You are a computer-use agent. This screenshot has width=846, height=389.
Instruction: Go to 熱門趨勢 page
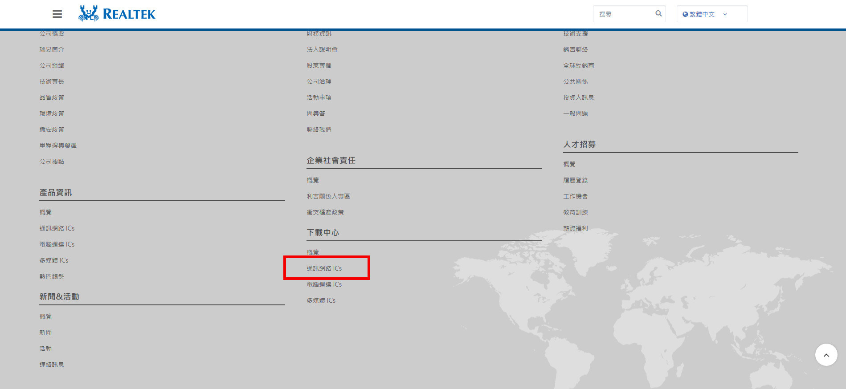click(x=52, y=276)
